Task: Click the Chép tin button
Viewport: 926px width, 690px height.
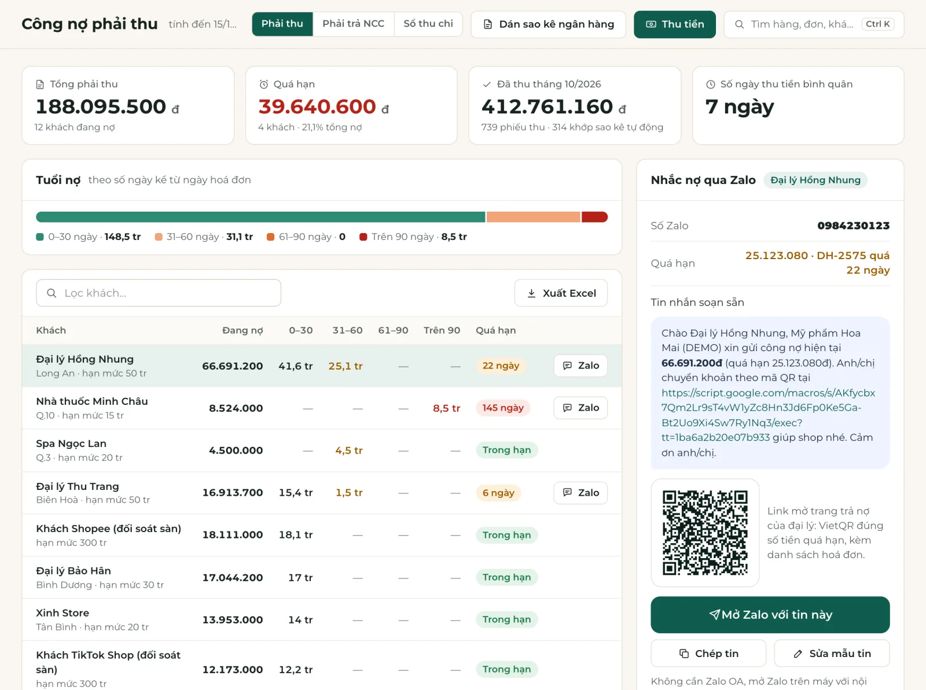Action: (x=708, y=654)
